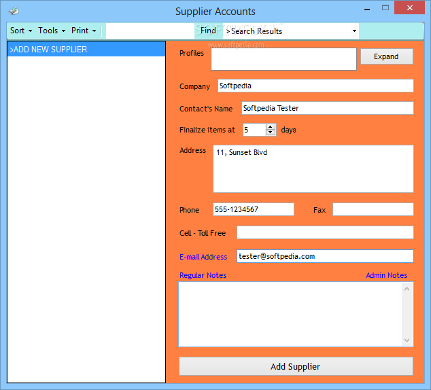The image size is (431, 390).
Task: Decrease Finalize items days with down arrow
Action: tap(271, 132)
